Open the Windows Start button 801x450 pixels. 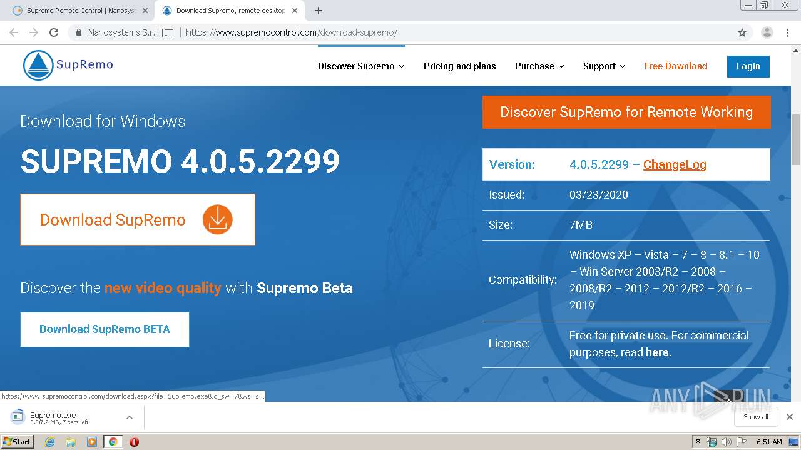click(x=18, y=442)
